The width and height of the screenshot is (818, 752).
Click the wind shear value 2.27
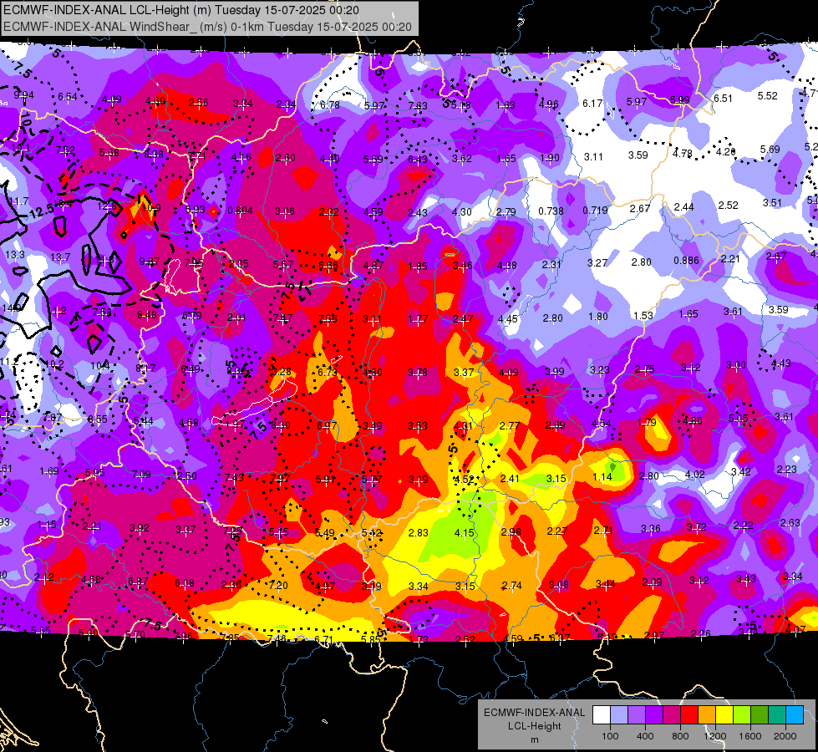coord(557,531)
